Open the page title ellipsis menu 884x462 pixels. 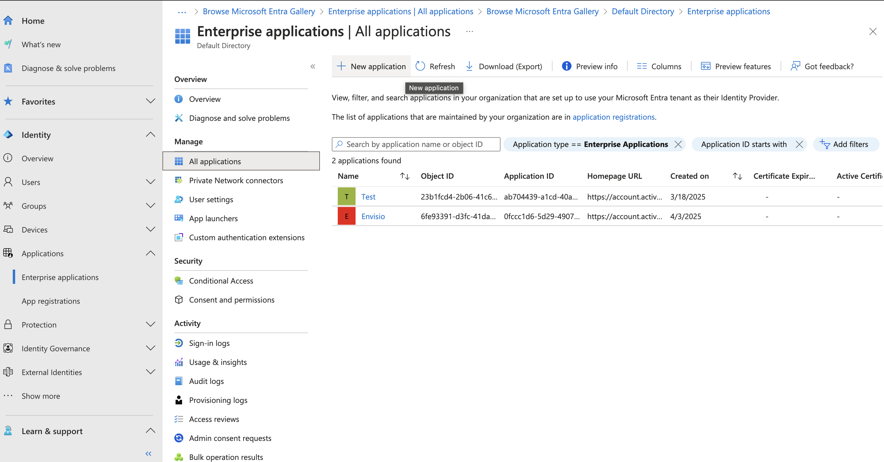point(469,31)
